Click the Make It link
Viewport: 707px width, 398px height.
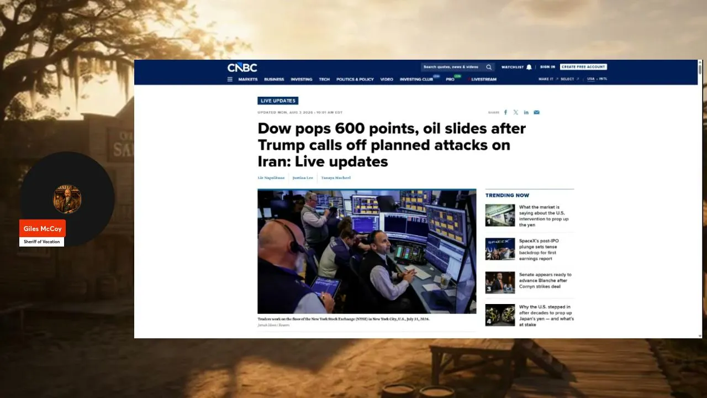546,79
